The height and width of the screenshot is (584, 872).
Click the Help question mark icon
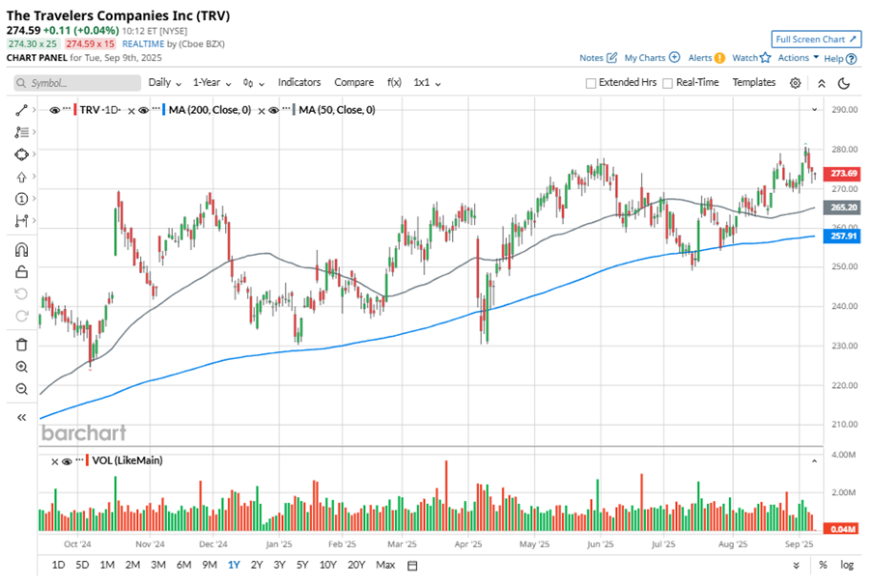[x=851, y=58]
